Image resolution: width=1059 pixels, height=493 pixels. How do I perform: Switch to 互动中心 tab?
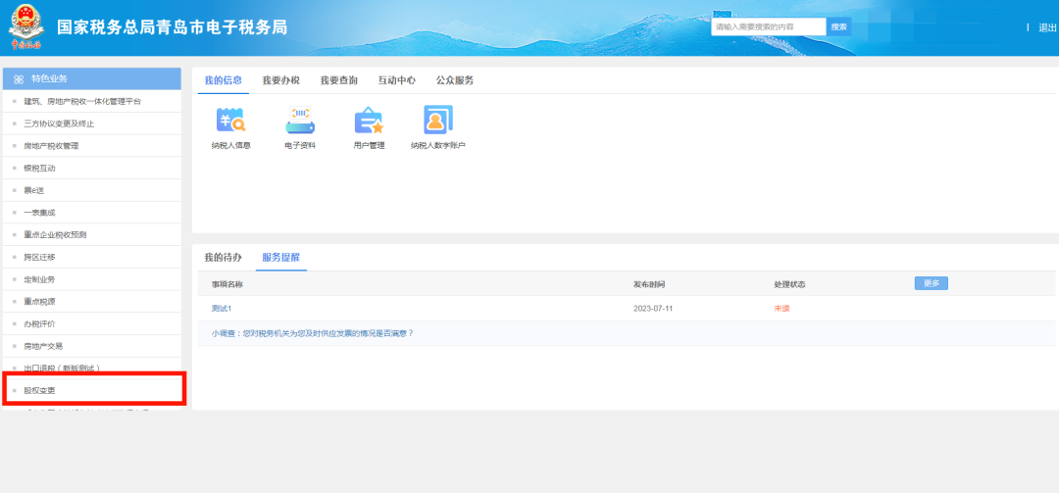(x=397, y=80)
